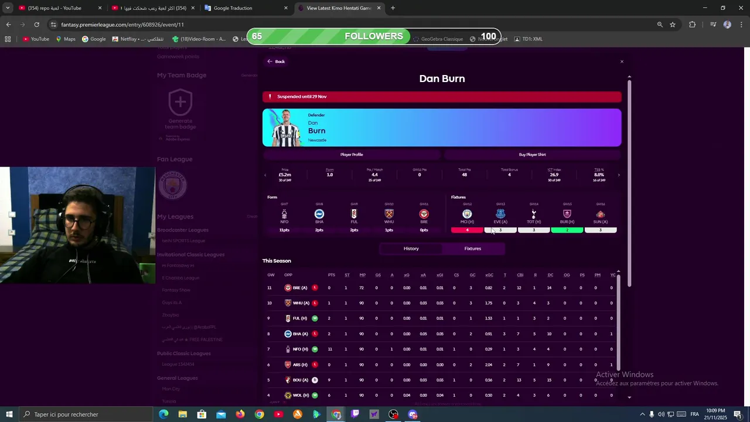Click the Fulham GW9 crest
The height and width of the screenshot is (422, 750).
(354, 214)
